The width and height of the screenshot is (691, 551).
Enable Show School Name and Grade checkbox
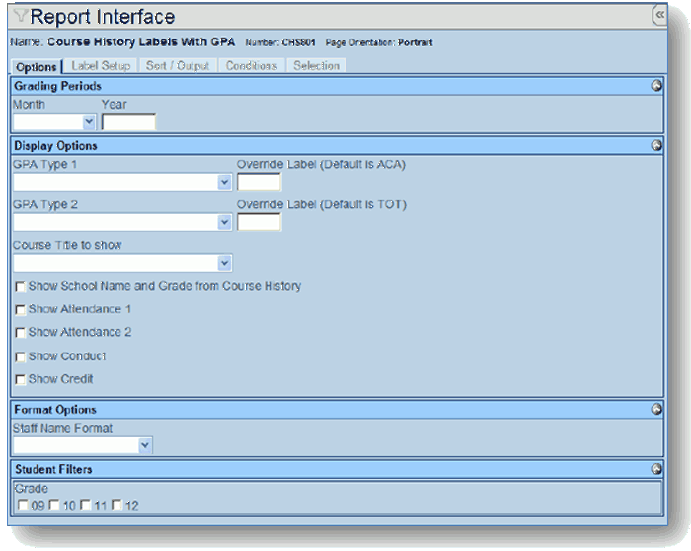(21, 287)
